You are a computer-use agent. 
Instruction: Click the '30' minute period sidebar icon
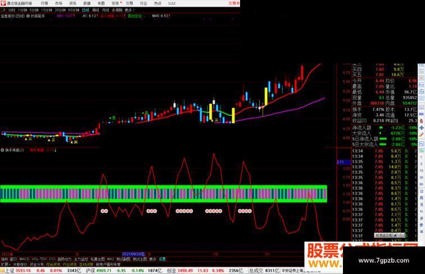(421, 177)
